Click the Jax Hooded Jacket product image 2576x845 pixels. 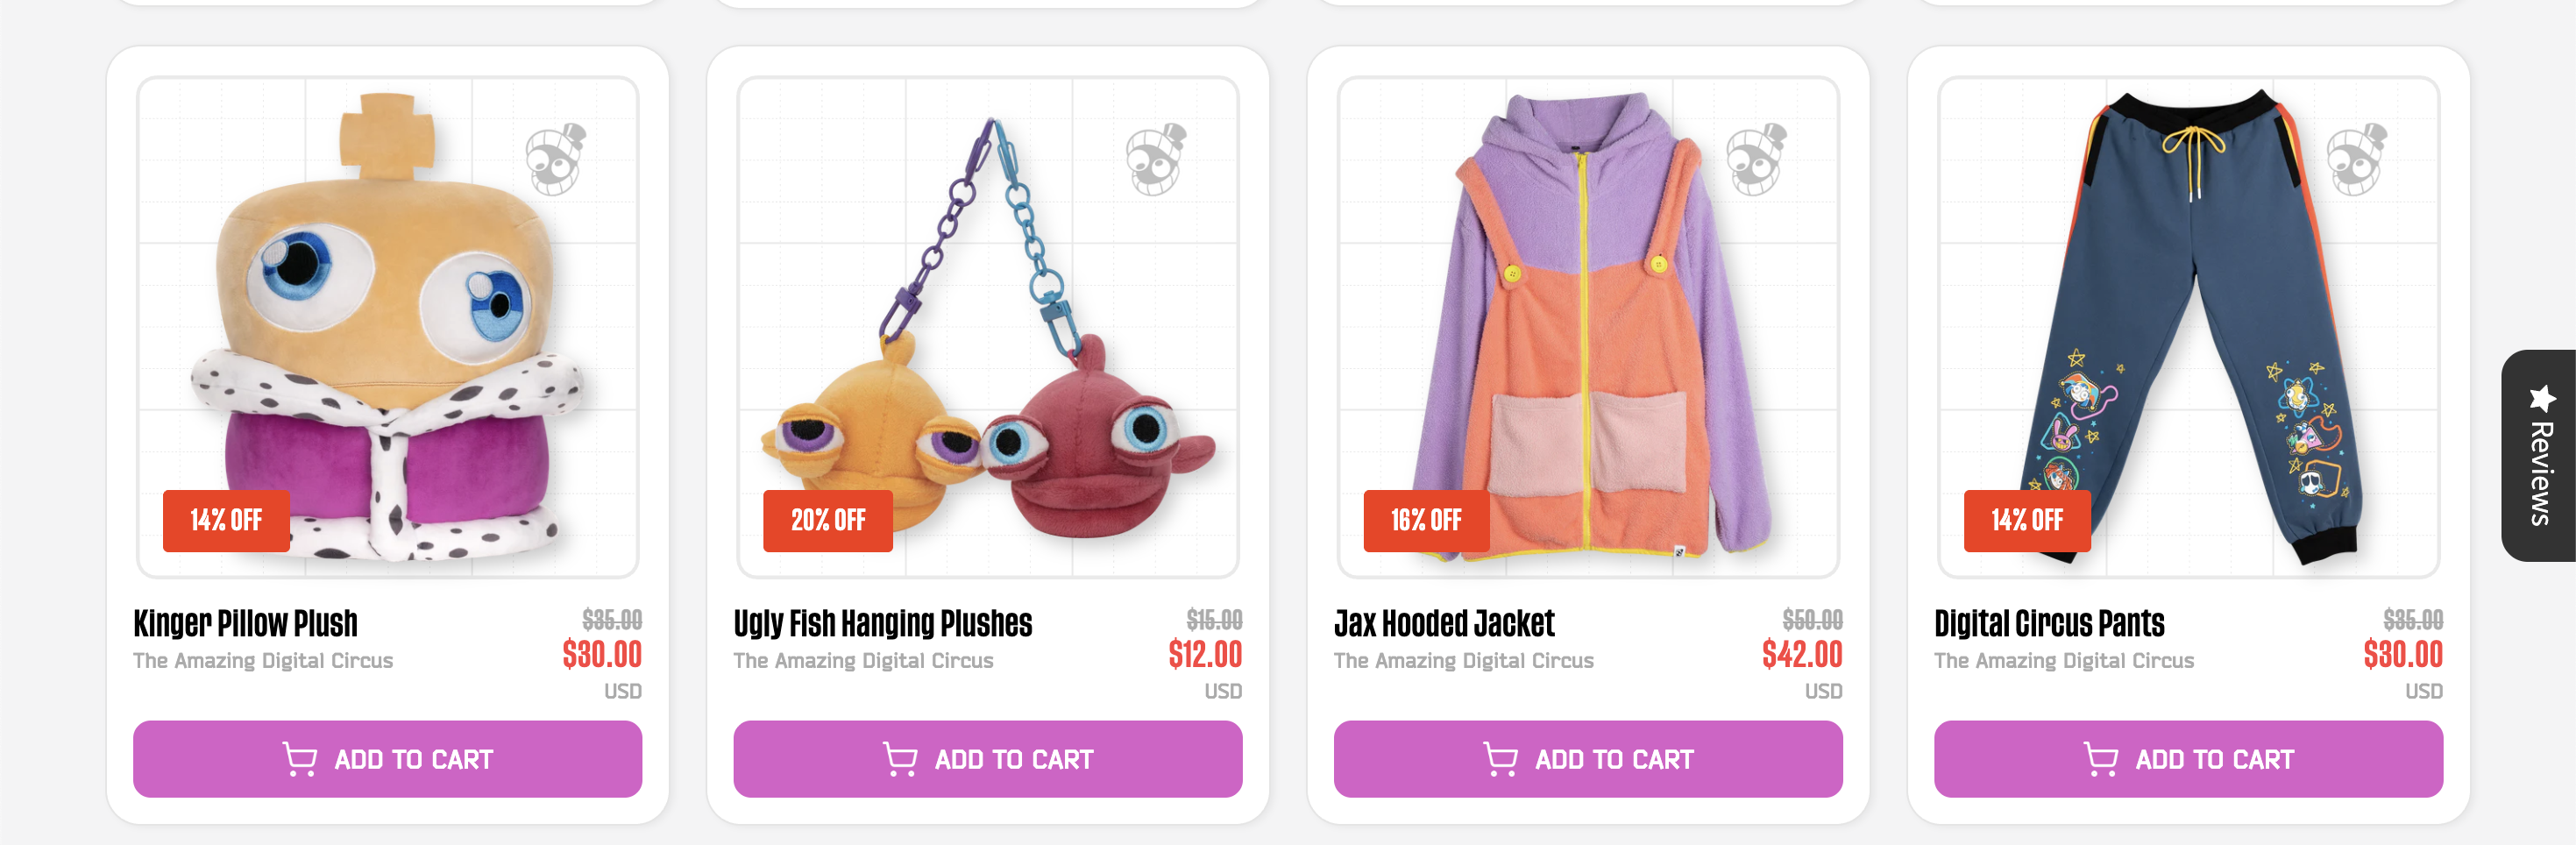(x=1588, y=327)
